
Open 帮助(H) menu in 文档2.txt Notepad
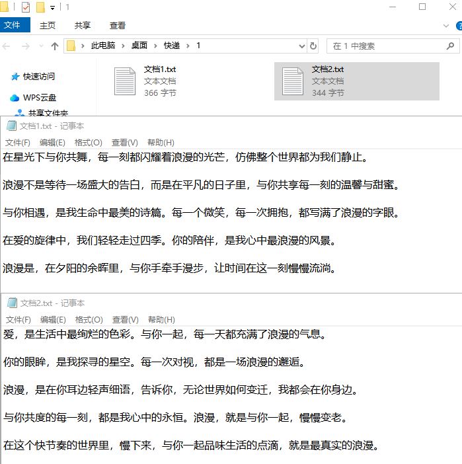[161, 320]
